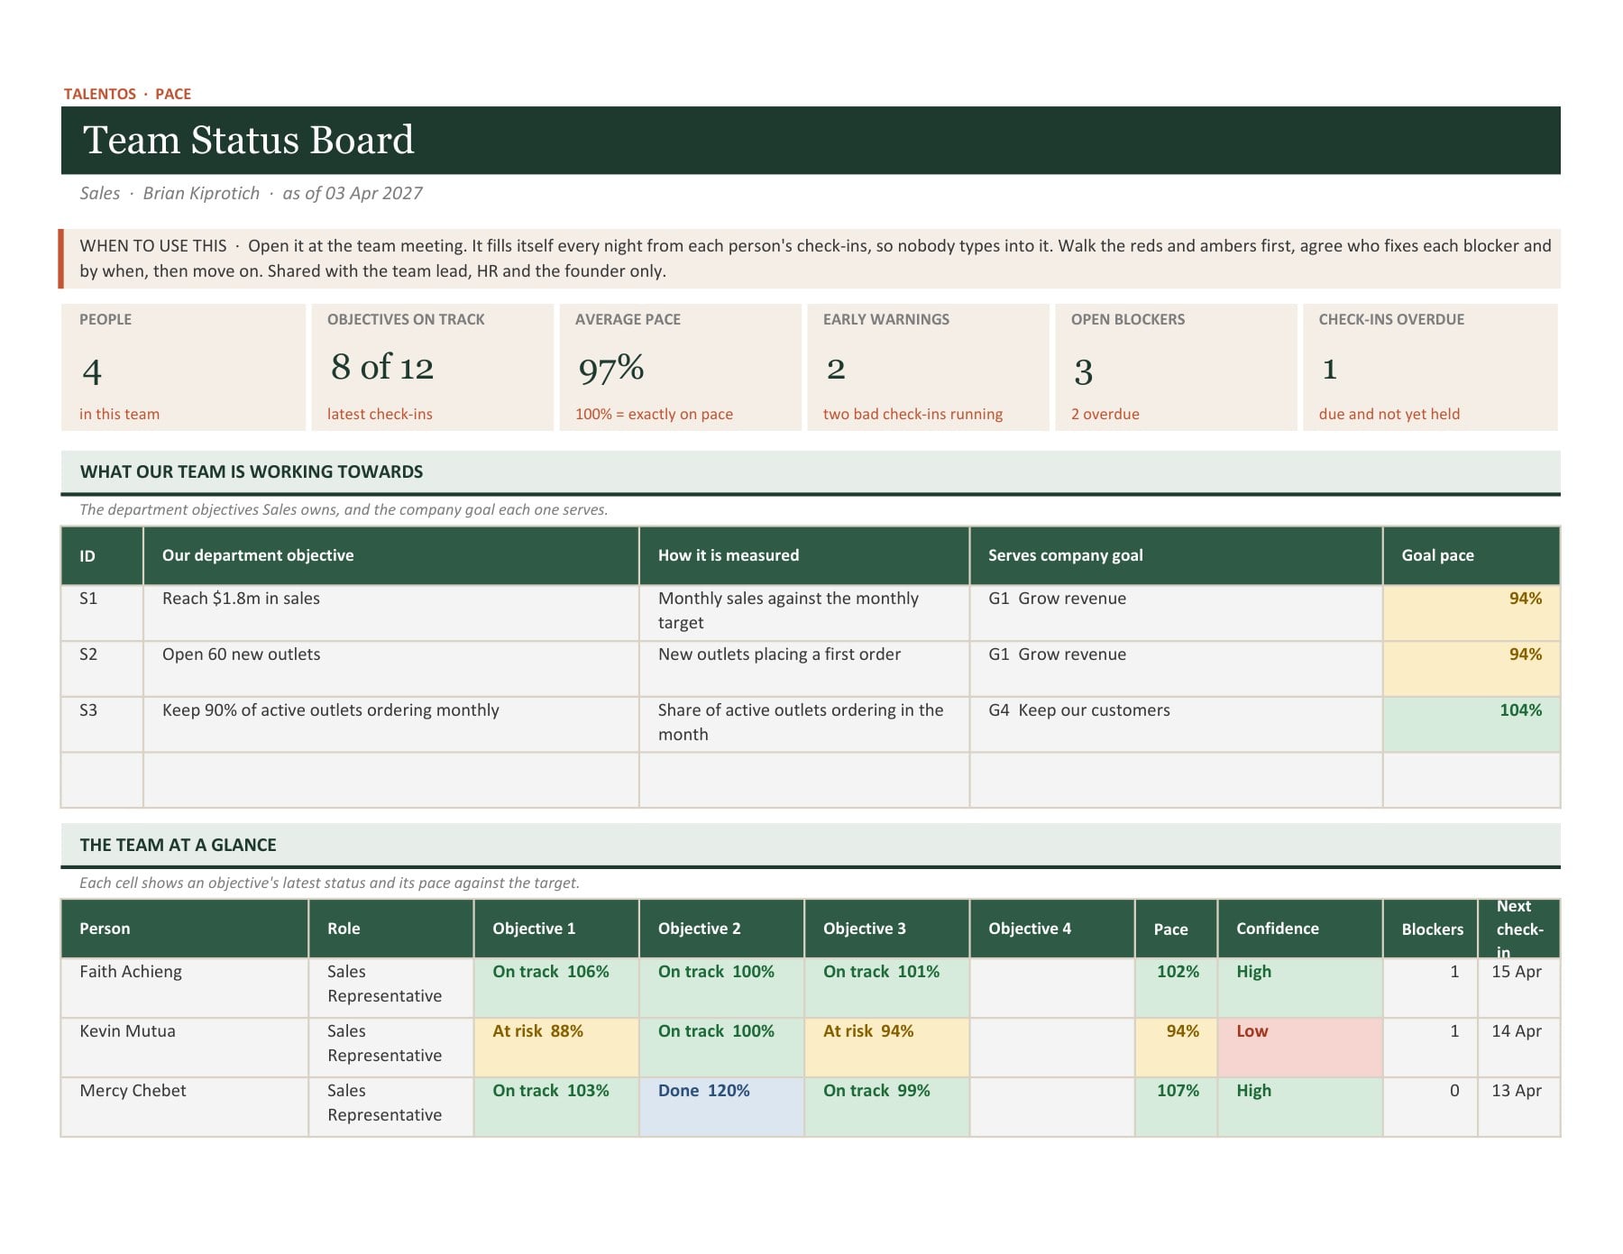Click the Serves company goal column header
Screen dimensions: 1623x1254
[1176, 555]
